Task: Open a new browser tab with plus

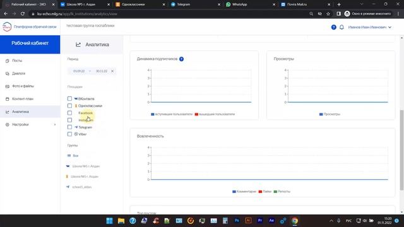Action: pos(339,4)
